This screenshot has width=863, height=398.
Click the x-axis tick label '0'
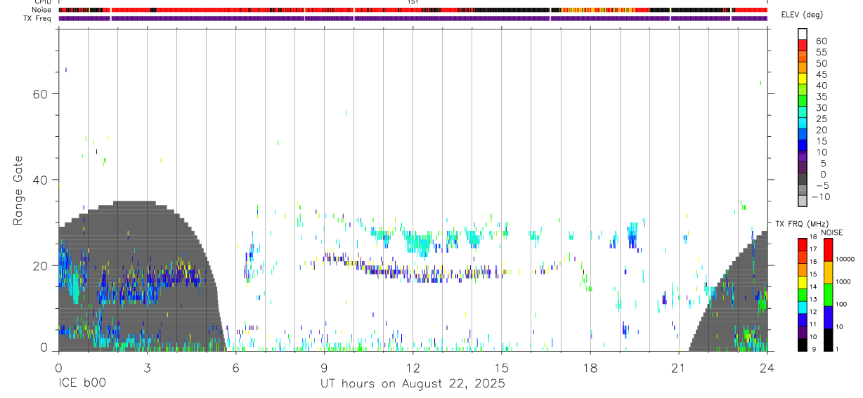tap(58, 368)
